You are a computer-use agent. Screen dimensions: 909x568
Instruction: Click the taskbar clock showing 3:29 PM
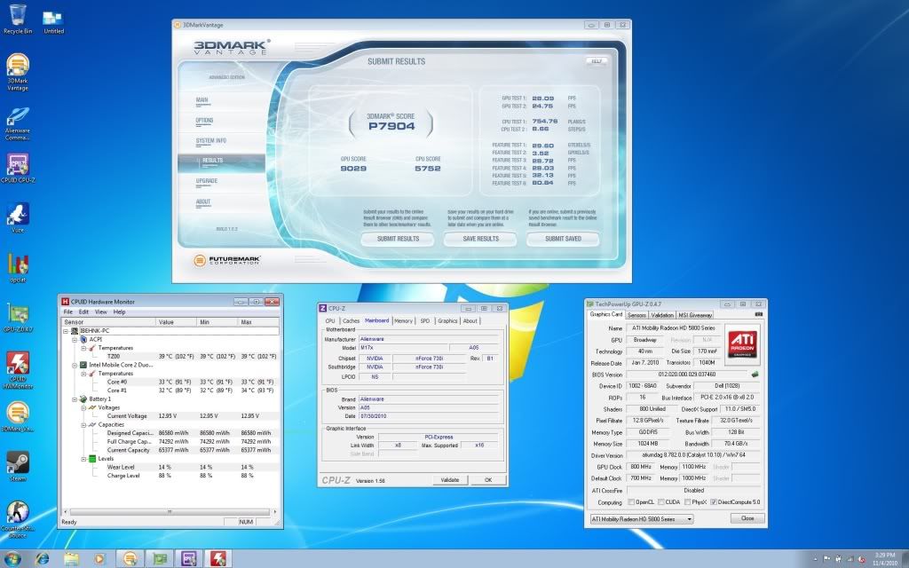pyautogui.click(x=885, y=559)
